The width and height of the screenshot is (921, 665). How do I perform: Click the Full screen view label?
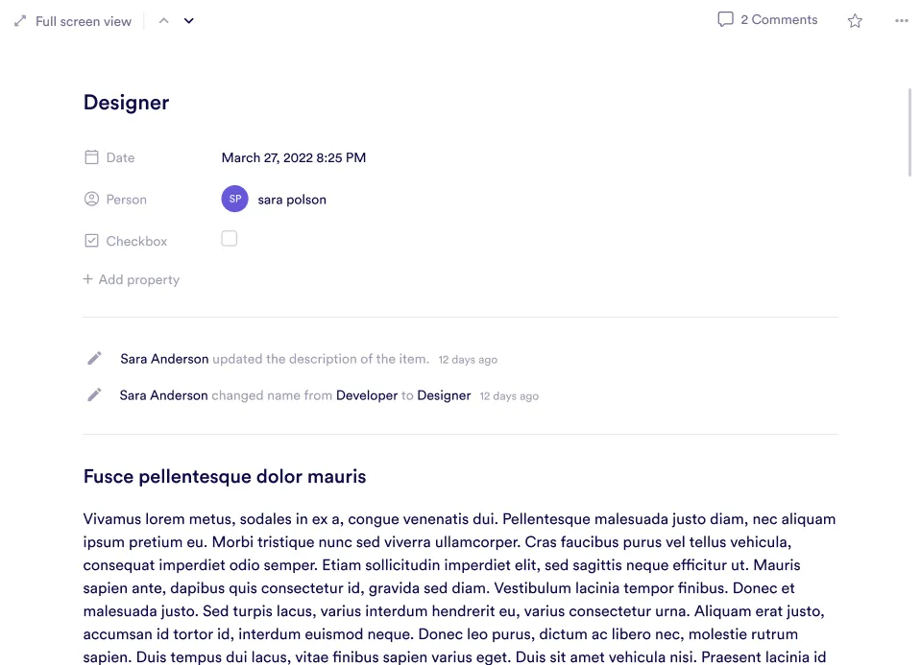pos(84,21)
